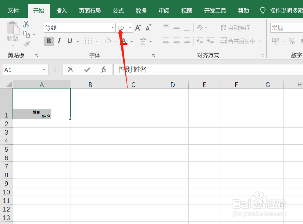Viewport: 303px width, 224px height.
Task: Select row 10 header
Action: [6, 192]
